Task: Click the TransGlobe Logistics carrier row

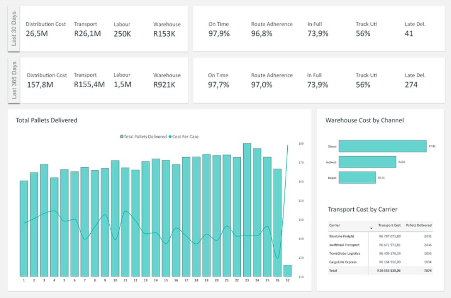Action: click(x=380, y=254)
